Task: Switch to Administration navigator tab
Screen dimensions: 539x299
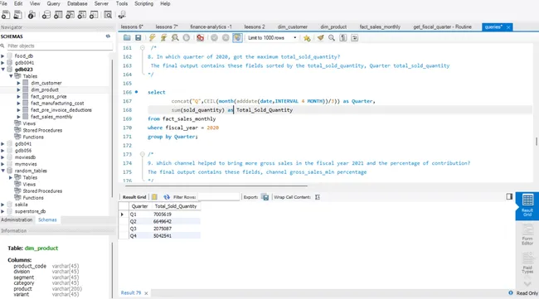Action: tap(17, 219)
